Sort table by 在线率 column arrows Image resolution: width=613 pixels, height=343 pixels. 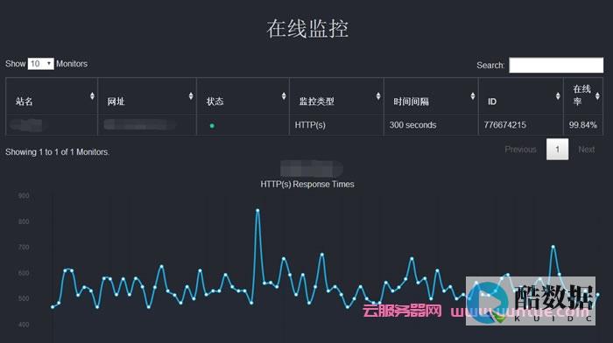(597, 96)
